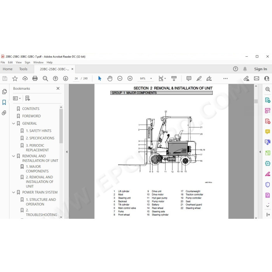Screen dimensions: 272x272
Task: Expand the right tools pane arrow
Action: (260, 152)
